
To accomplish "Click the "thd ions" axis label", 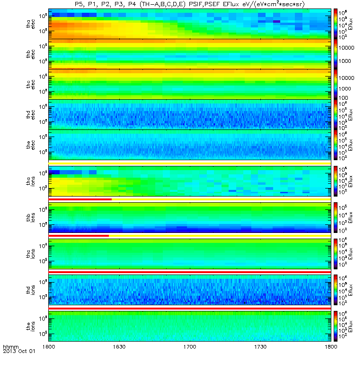I will (x=30, y=290).
